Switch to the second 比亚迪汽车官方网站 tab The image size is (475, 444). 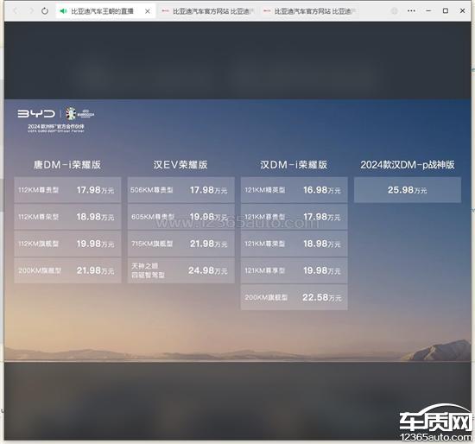point(207,11)
